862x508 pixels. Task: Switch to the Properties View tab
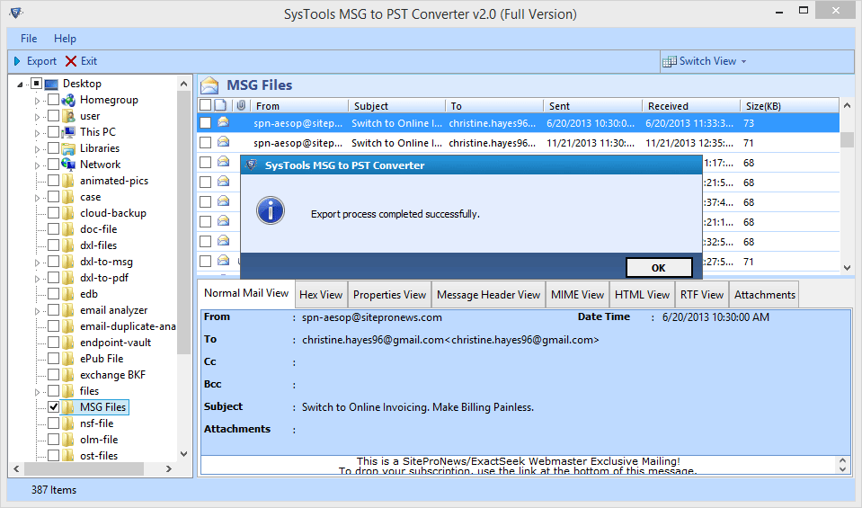[x=389, y=295]
